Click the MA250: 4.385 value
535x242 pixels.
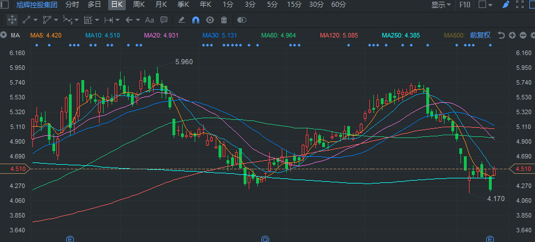point(401,35)
